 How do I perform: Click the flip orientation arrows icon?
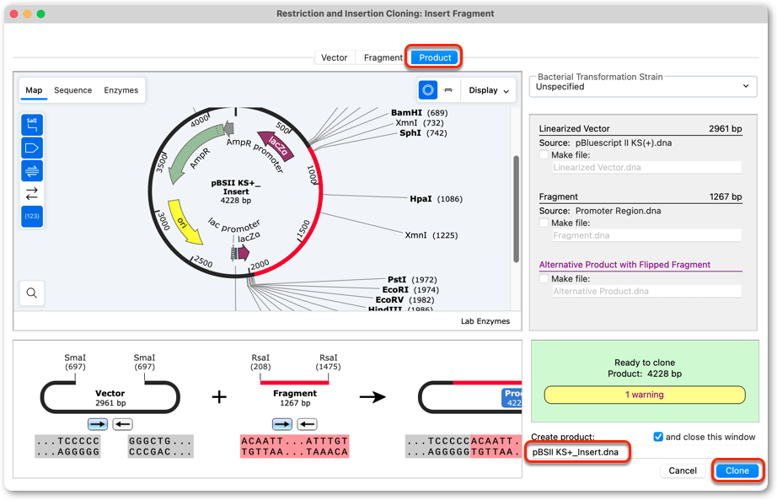point(32,193)
